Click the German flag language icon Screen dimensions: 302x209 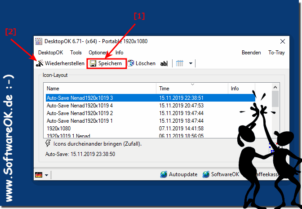[x=39, y=175]
